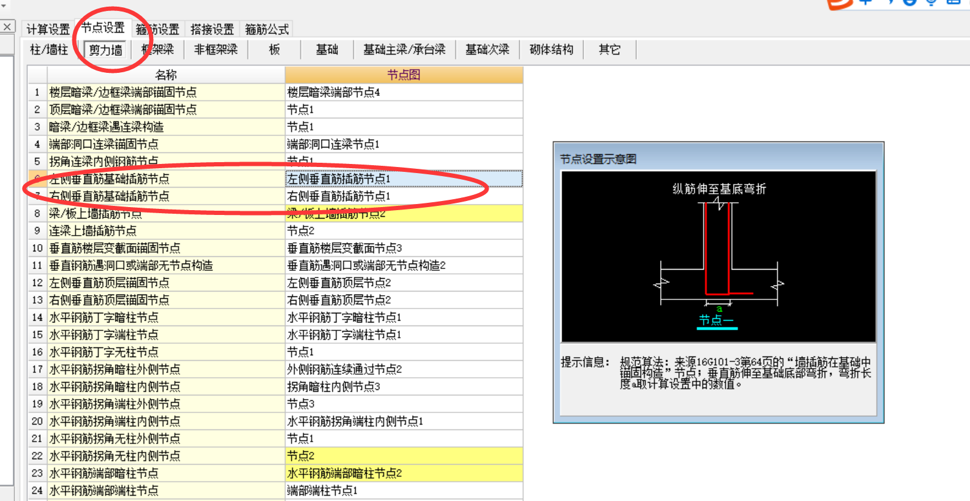The image size is (970, 501).
Task: Select row 水平钢筋端部暗柱节点
Action: (x=165, y=473)
